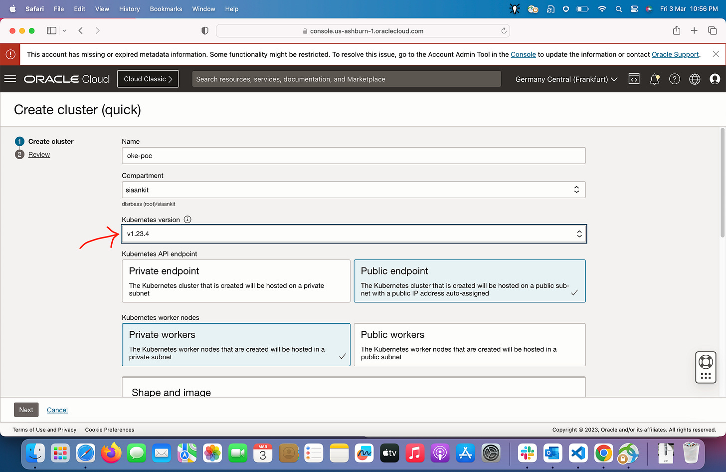Image resolution: width=726 pixels, height=472 pixels.
Task: Open Visual Studio Code from the Dock
Action: click(578, 453)
